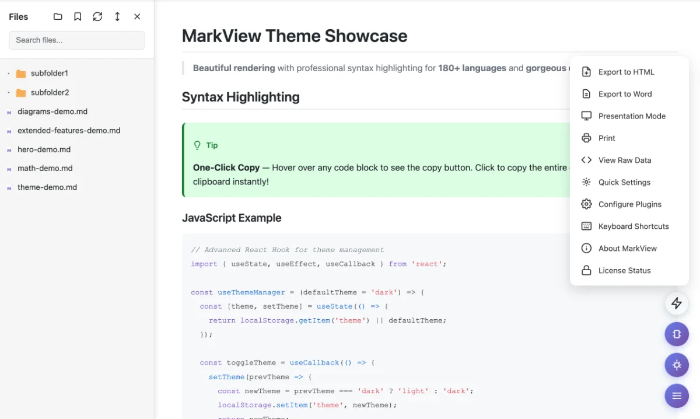Check License Status

[x=624, y=270]
